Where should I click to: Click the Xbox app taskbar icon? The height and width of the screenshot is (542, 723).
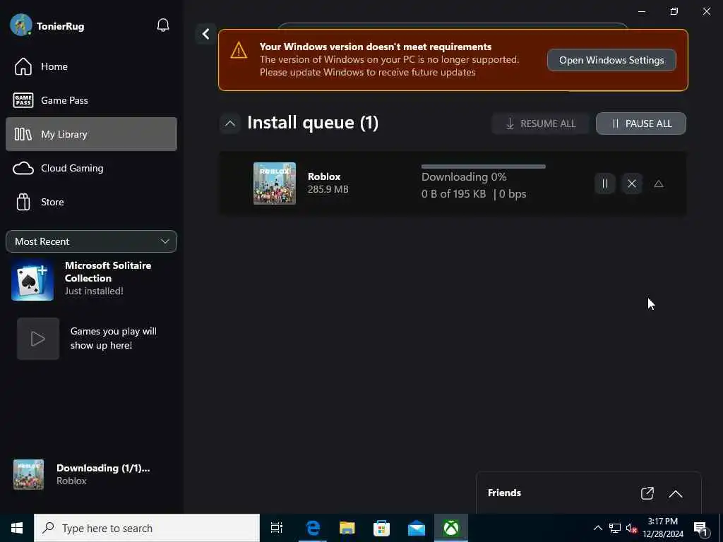[x=451, y=528]
